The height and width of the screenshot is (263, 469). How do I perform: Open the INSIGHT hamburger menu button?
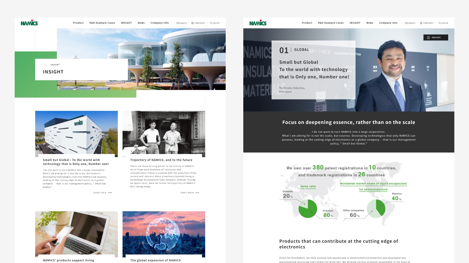(x=436, y=37)
